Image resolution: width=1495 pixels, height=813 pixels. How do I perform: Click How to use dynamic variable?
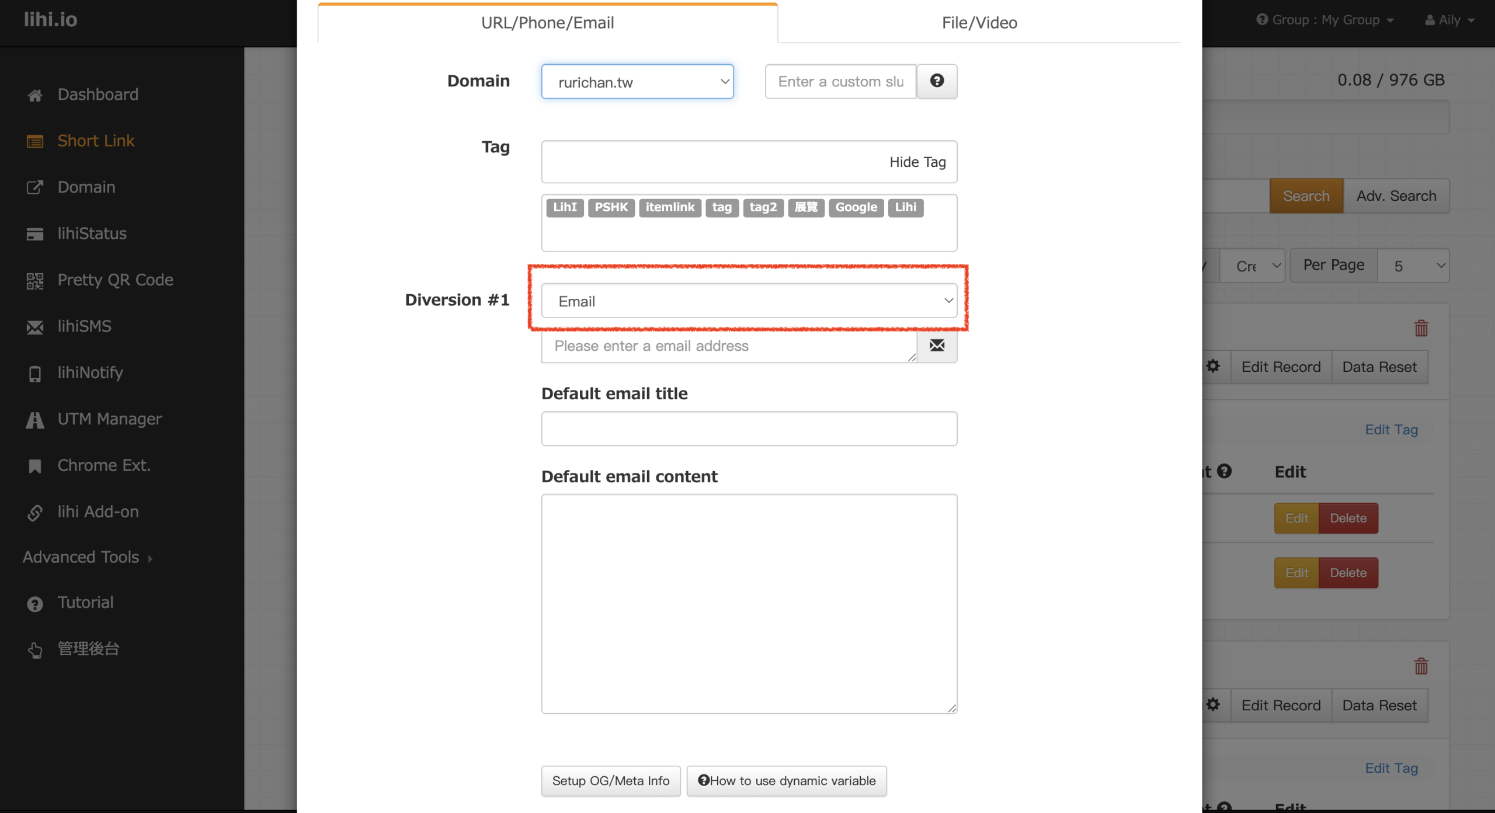786,781
